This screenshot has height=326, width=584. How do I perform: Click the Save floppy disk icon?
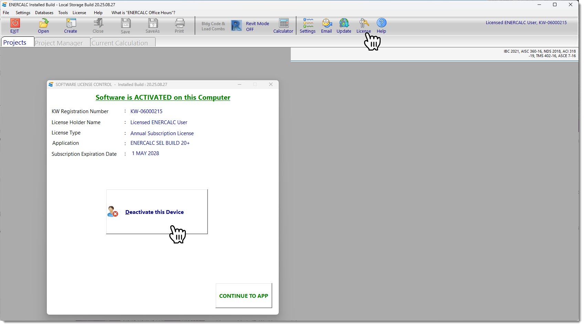(x=126, y=23)
